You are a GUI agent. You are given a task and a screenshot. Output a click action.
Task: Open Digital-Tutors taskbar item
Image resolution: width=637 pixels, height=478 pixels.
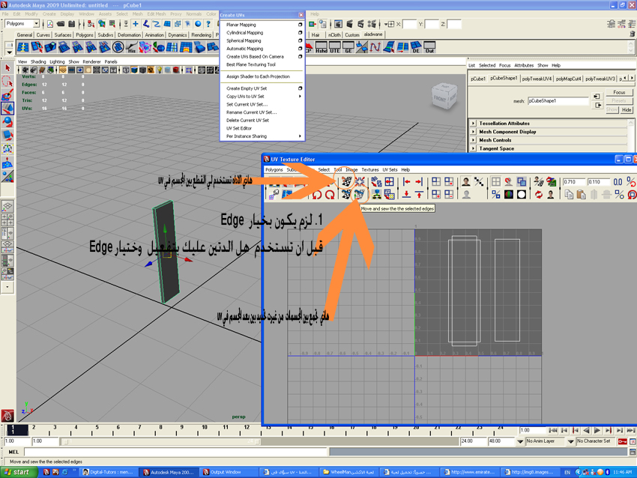pos(108,472)
